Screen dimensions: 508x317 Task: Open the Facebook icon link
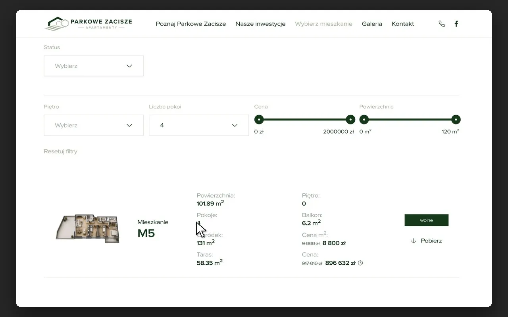pos(456,24)
